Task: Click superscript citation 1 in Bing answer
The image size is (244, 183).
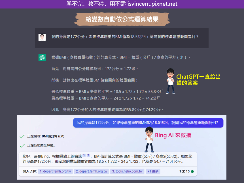Action: pos(84,155)
